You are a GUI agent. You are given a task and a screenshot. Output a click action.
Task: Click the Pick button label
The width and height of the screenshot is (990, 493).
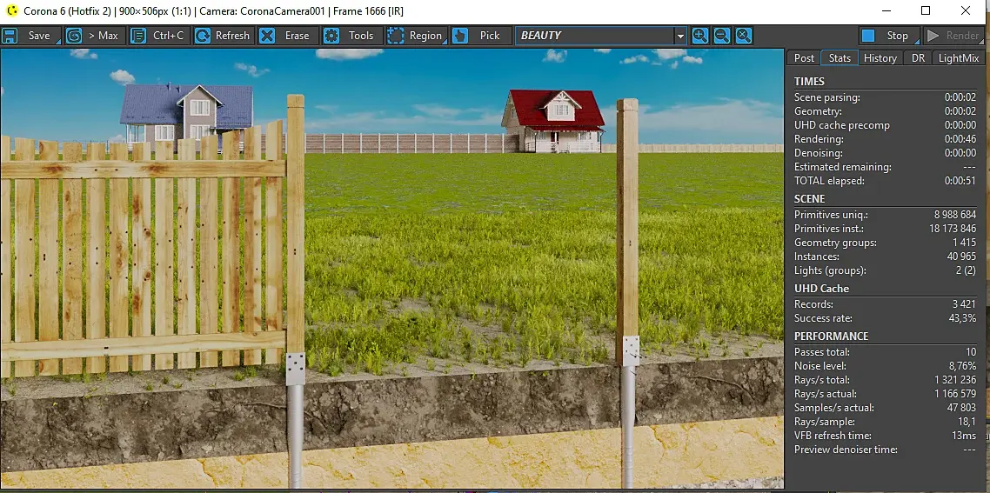(x=489, y=36)
